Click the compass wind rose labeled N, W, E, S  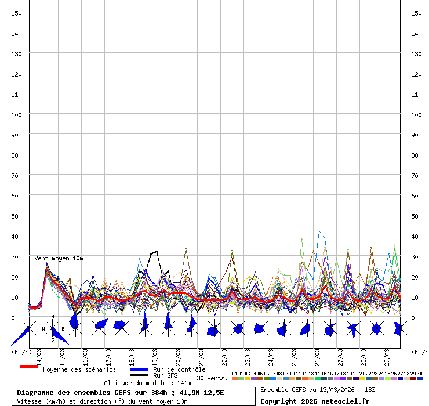53,329
